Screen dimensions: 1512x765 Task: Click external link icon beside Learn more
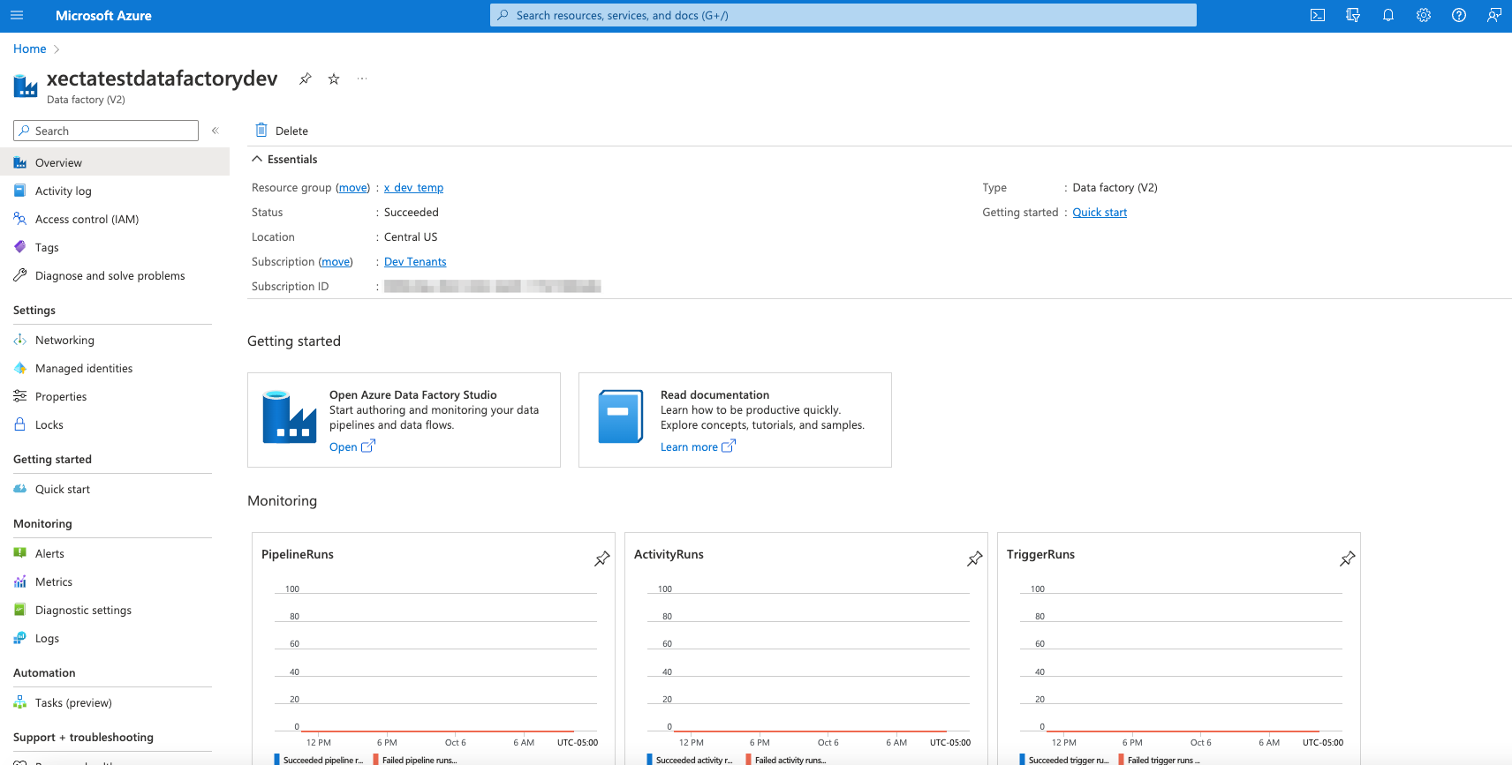click(x=729, y=446)
